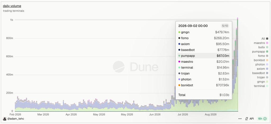The image size is (271, 124).
Task: Toggle the basedbot legend series
Action: (260, 73)
